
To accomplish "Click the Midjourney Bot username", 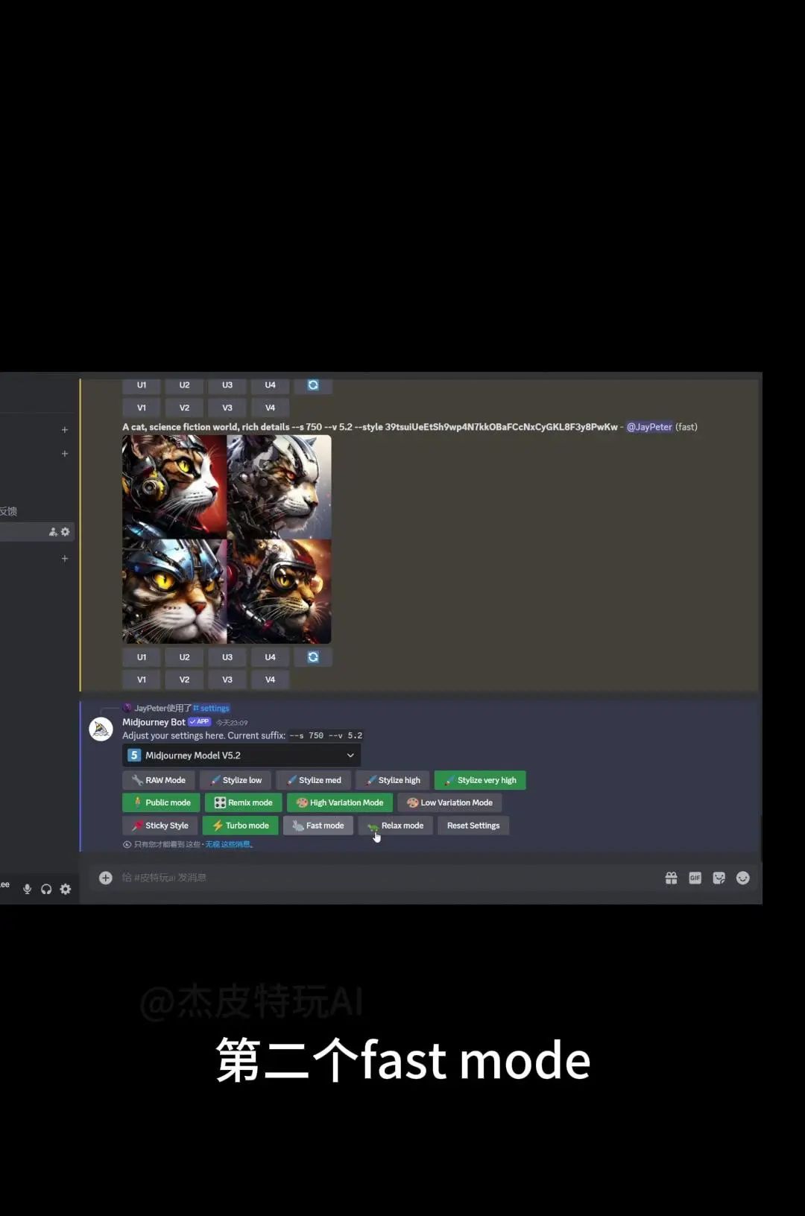I will (154, 722).
